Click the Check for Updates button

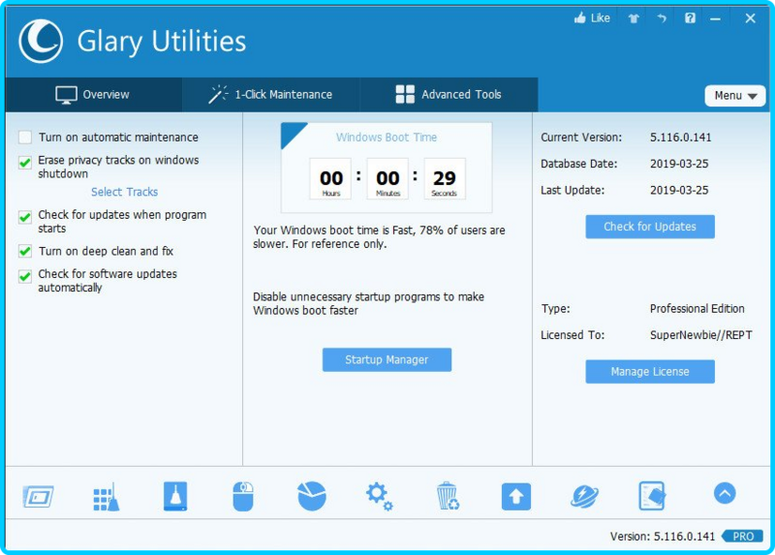coord(650,227)
